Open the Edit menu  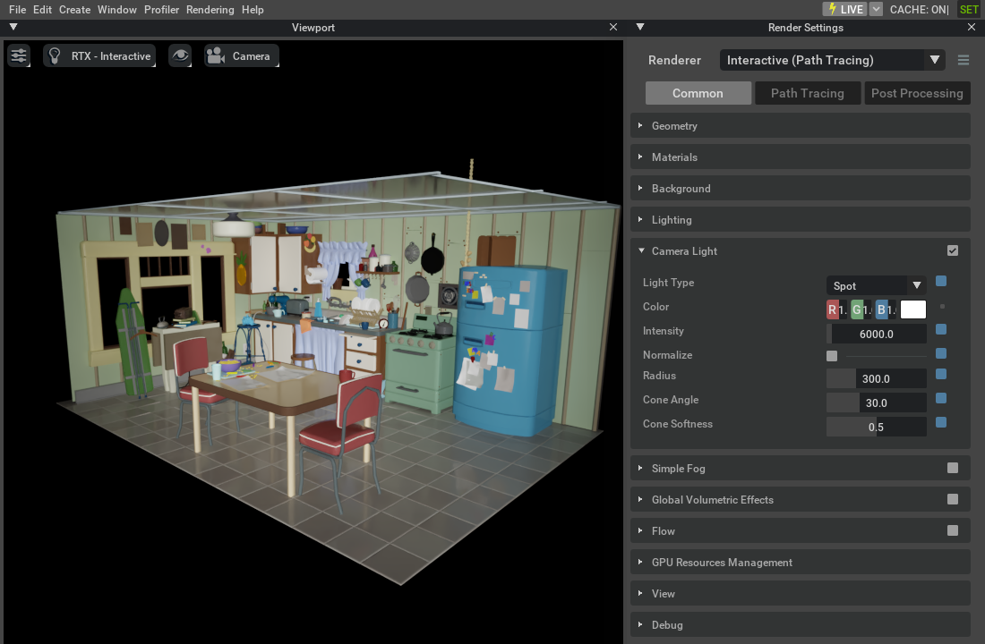tap(42, 10)
